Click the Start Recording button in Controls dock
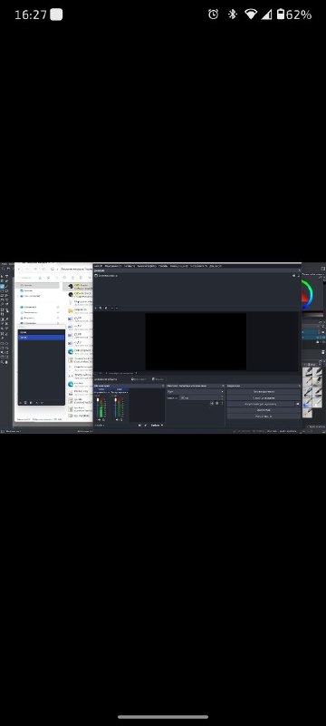This screenshot has height=726, width=326. point(264,397)
